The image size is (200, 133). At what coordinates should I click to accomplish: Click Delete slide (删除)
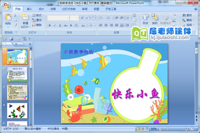pyautogui.click(x=37, y=25)
